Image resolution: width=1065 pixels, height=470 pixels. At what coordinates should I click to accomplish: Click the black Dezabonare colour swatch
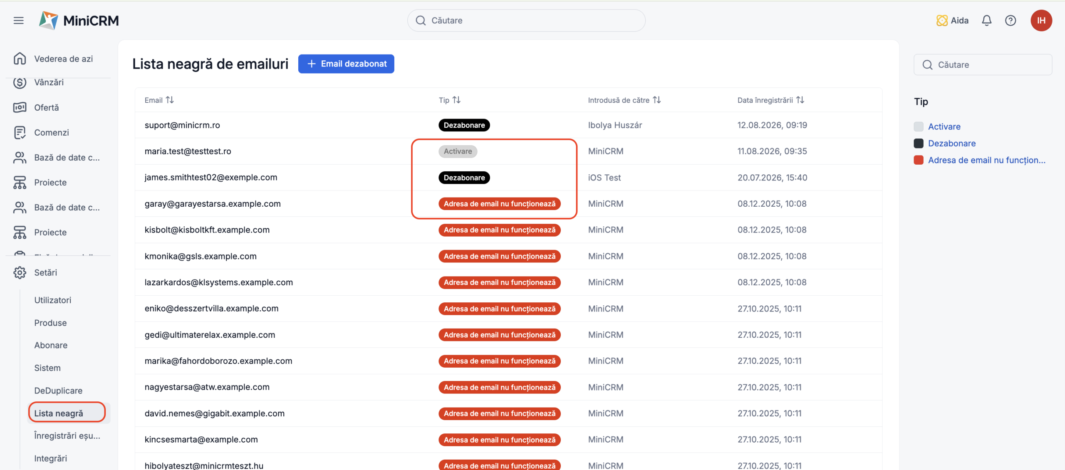pos(919,143)
